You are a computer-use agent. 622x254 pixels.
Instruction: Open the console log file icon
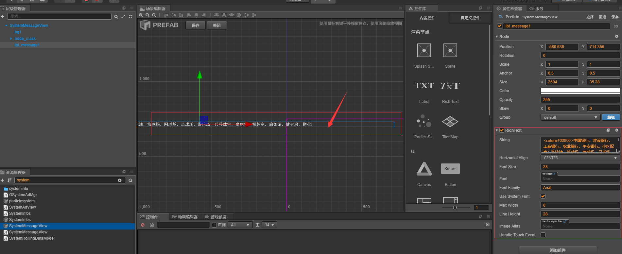tap(152, 225)
